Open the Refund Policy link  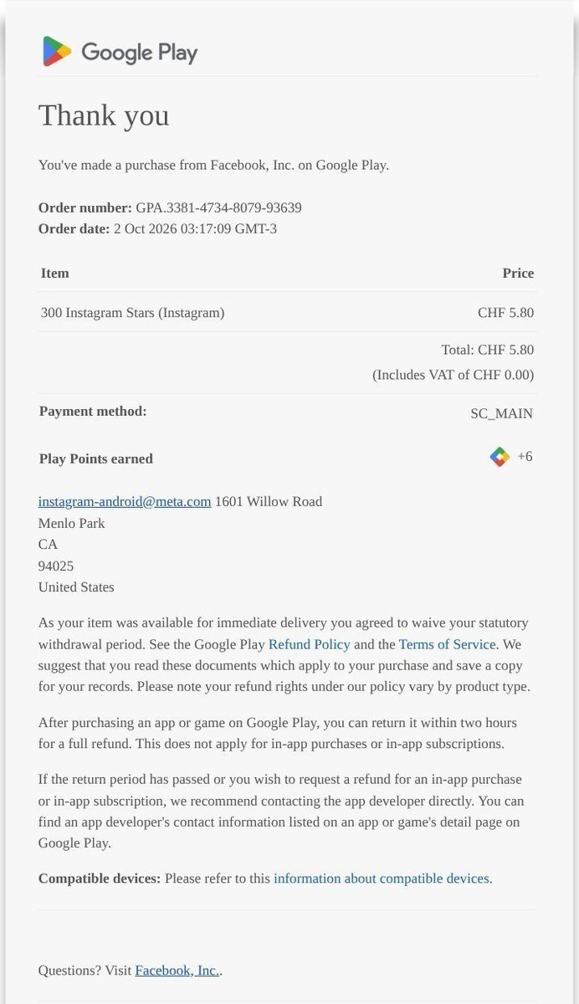(x=309, y=644)
